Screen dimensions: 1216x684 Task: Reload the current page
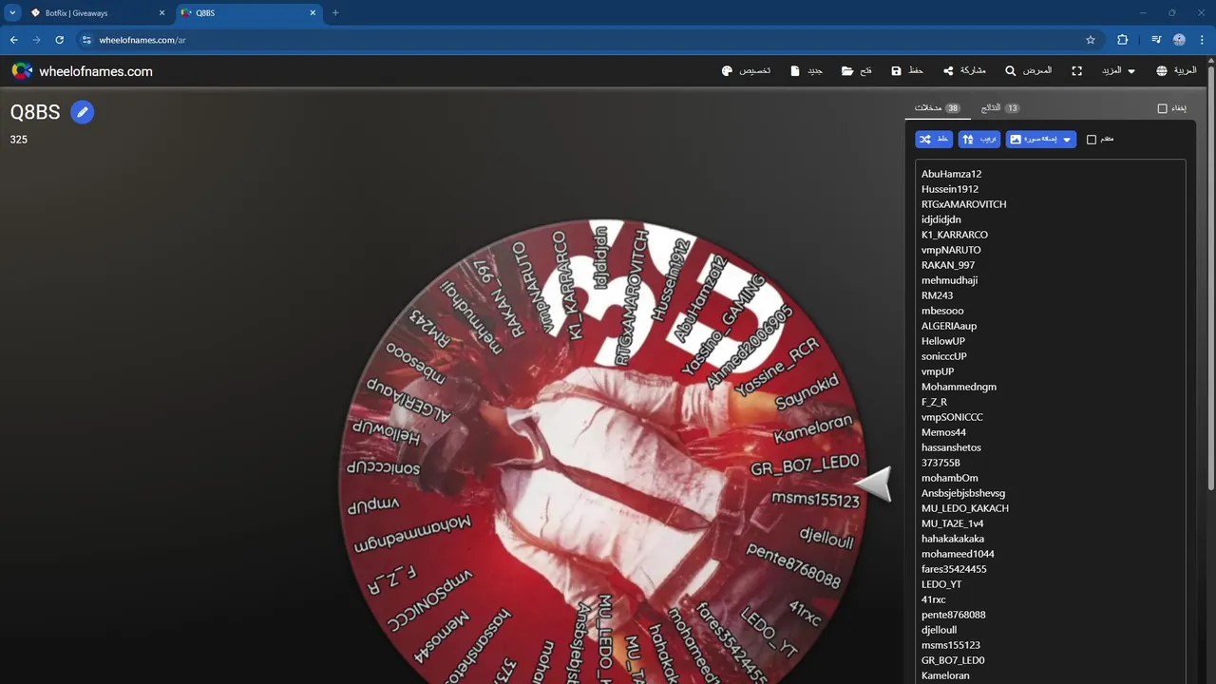(60, 40)
